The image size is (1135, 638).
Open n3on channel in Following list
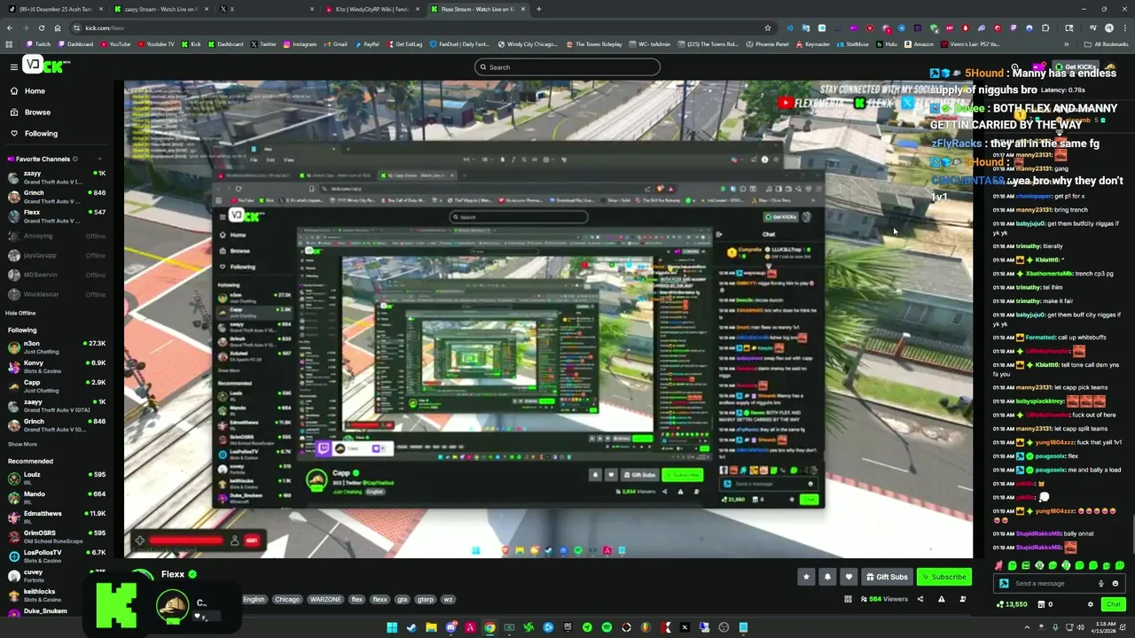click(x=55, y=347)
